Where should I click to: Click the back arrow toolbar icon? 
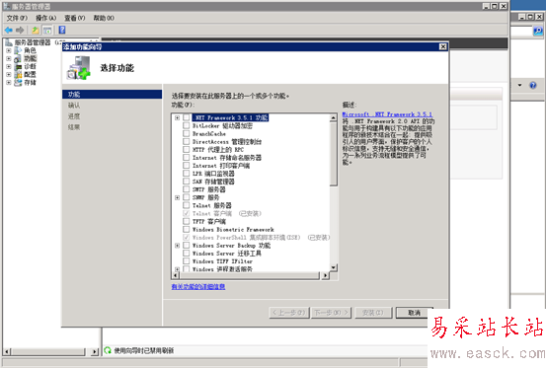tap(9, 31)
